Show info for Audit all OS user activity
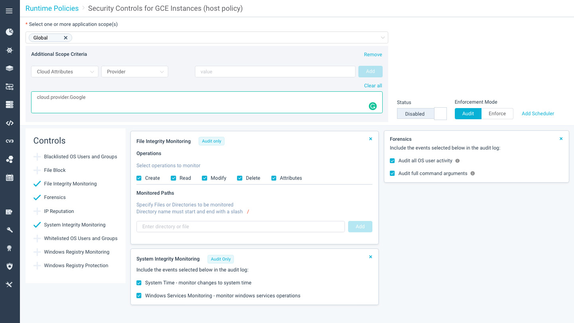This screenshot has width=574, height=323. point(458,161)
